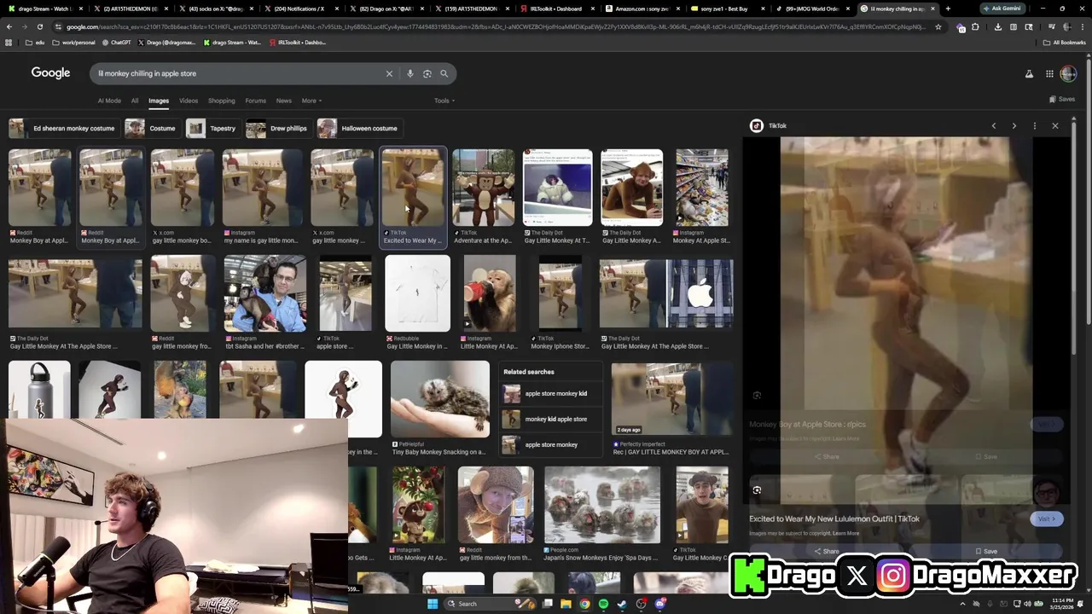Image resolution: width=1092 pixels, height=614 pixels.
Task: Reload the page with refresh icon
Action: point(39,26)
